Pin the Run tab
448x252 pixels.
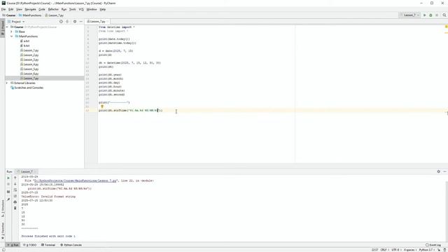point(8,199)
